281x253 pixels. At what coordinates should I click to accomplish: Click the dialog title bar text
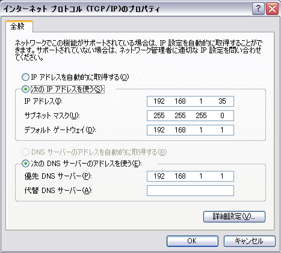tap(81, 9)
